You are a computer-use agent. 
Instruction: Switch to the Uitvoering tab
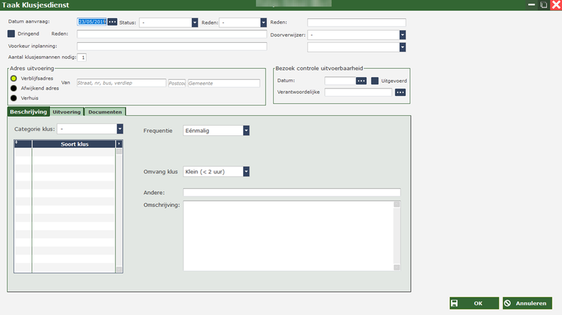click(x=67, y=112)
